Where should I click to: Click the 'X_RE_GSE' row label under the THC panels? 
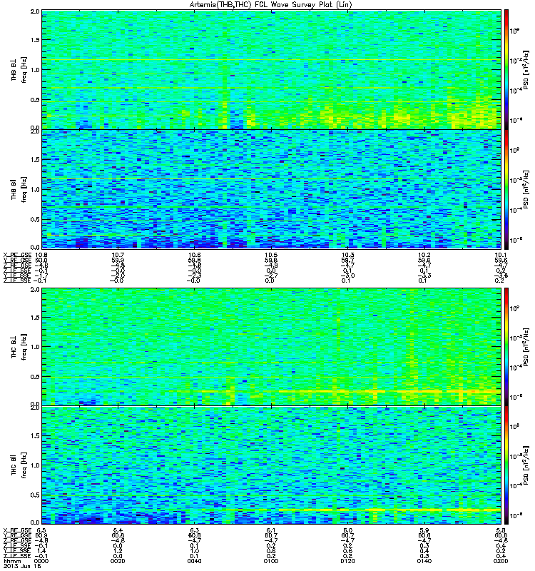pos(17,530)
